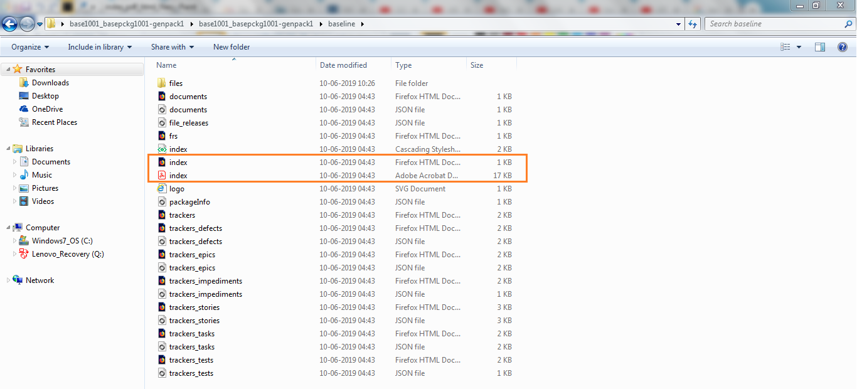Open the view options dropdown arrow
This screenshot has height=389, width=857.
[x=799, y=47]
